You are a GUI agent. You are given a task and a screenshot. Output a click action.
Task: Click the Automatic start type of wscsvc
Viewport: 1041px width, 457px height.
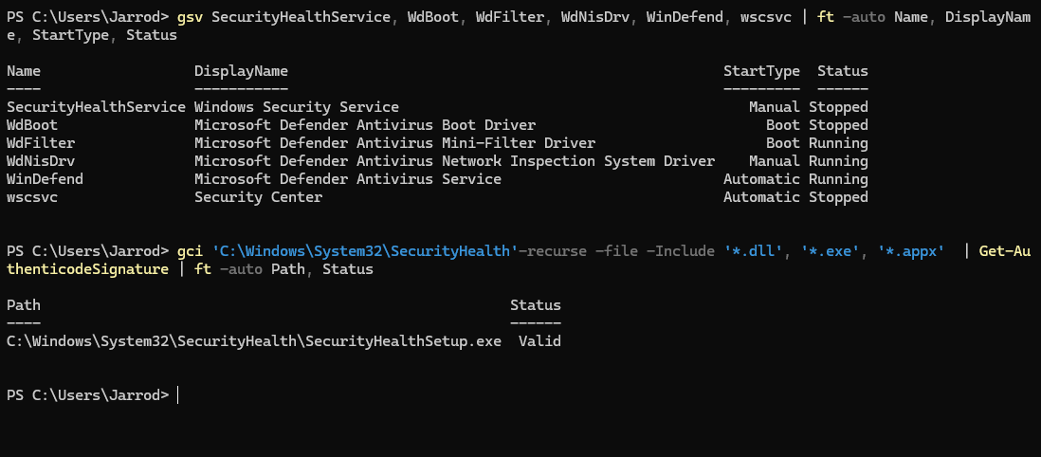pyautogui.click(x=761, y=196)
